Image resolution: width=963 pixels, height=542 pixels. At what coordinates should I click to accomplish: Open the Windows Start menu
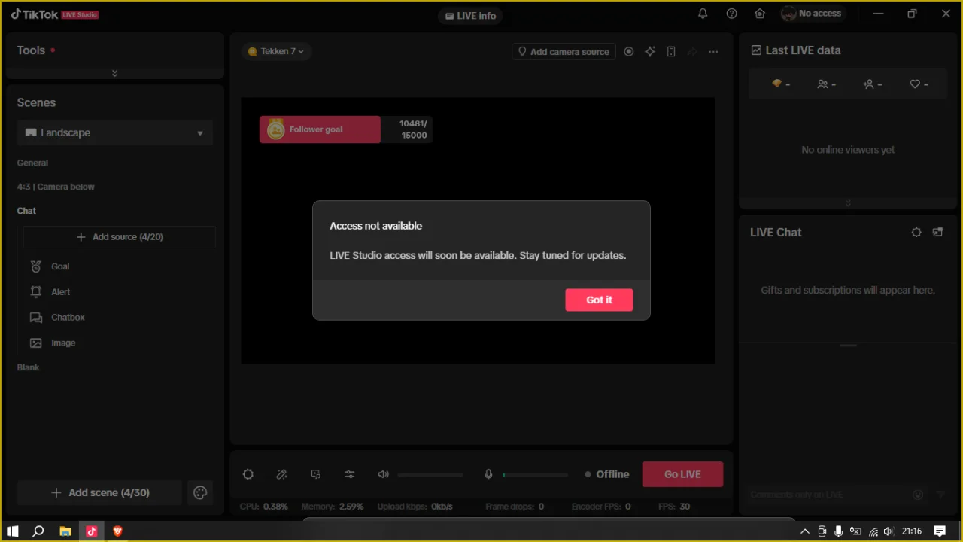tap(13, 531)
